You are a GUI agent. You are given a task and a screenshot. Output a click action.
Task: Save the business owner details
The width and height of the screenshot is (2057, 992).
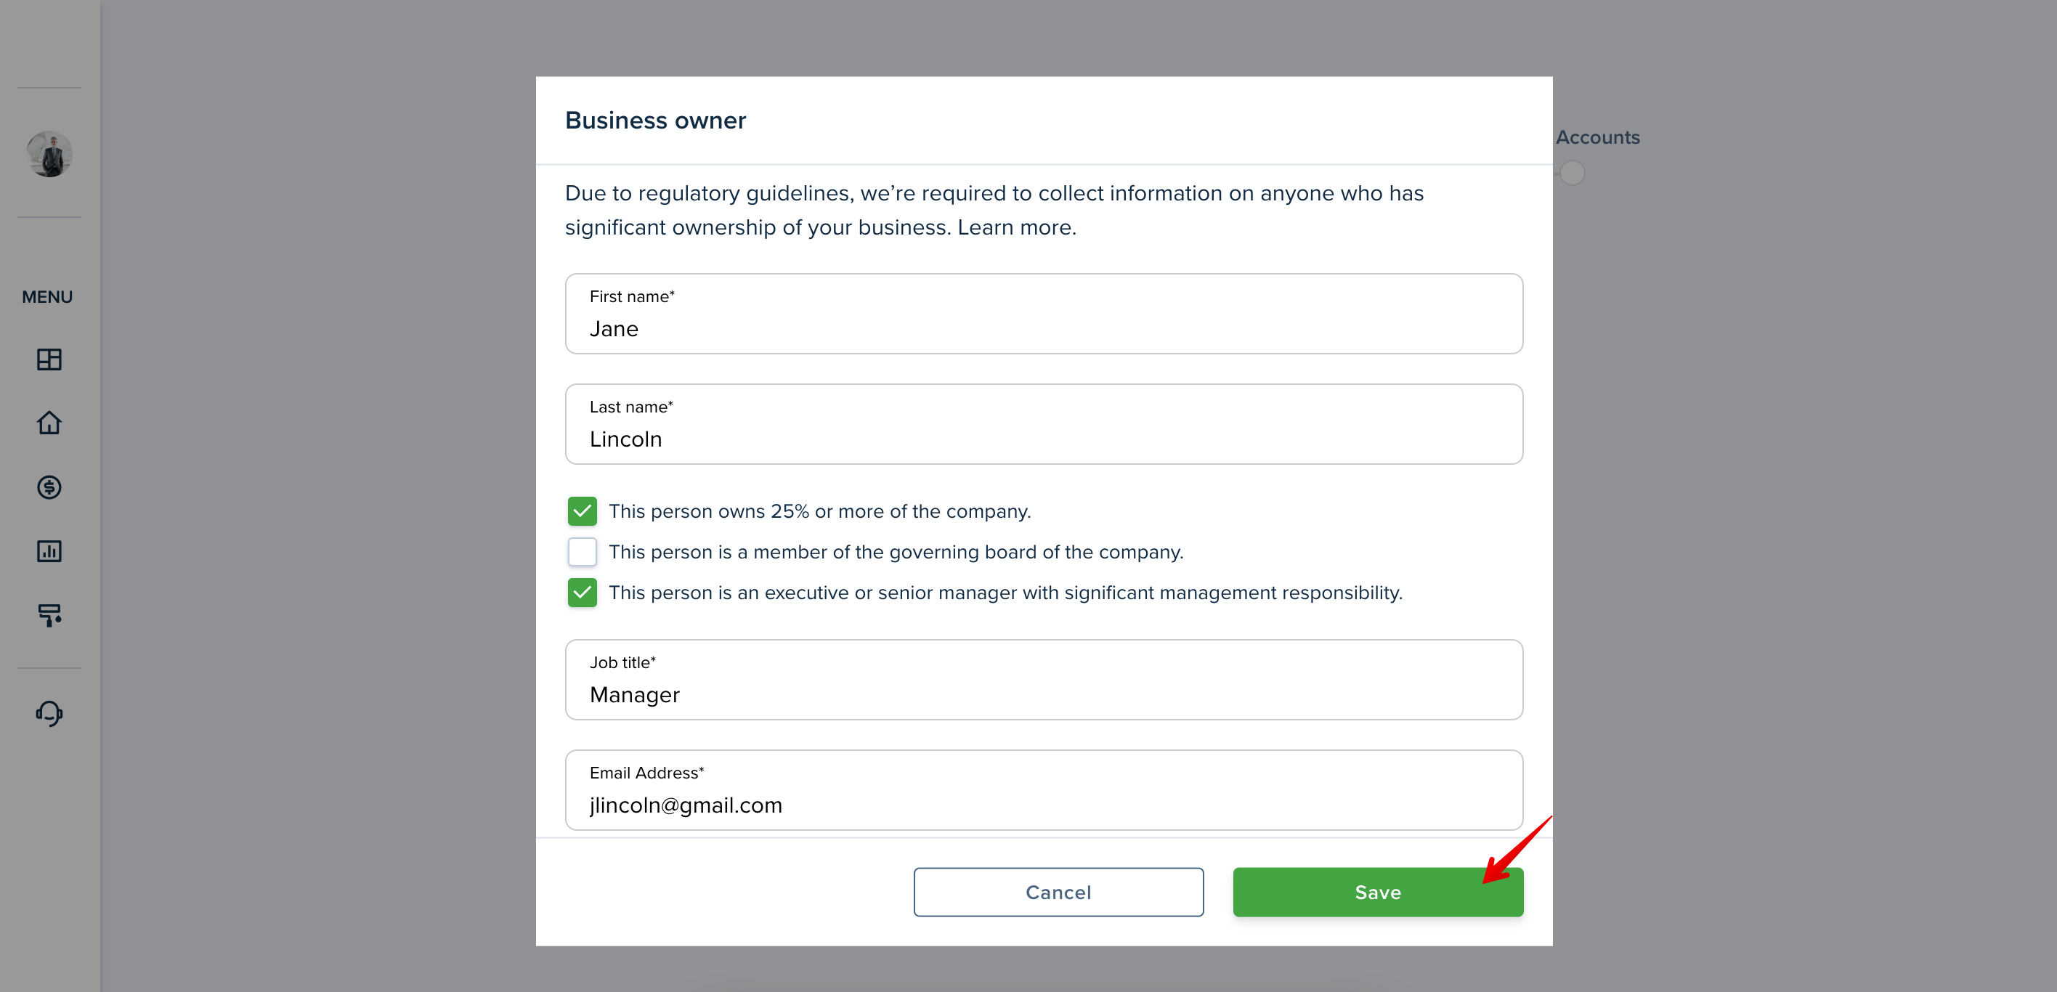[x=1377, y=892]
